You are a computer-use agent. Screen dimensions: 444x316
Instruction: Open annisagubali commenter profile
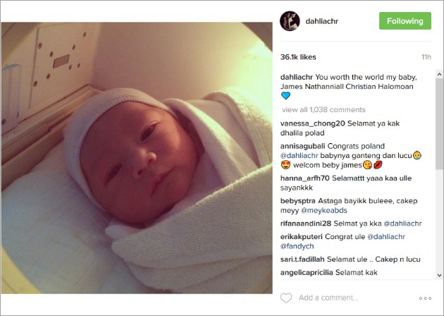(302, 146)
